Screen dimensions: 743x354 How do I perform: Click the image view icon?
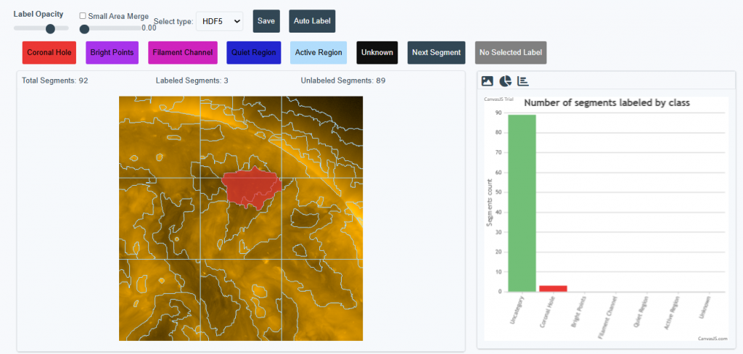[488, 81]
